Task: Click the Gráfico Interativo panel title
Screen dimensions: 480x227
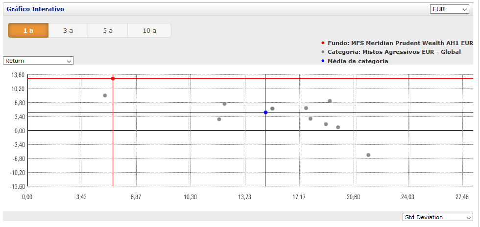Action: coord(35,9)
